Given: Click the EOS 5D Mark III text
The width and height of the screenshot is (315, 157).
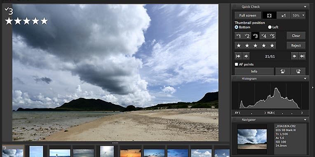Looking at the screenshot, I should pos(286,130).
